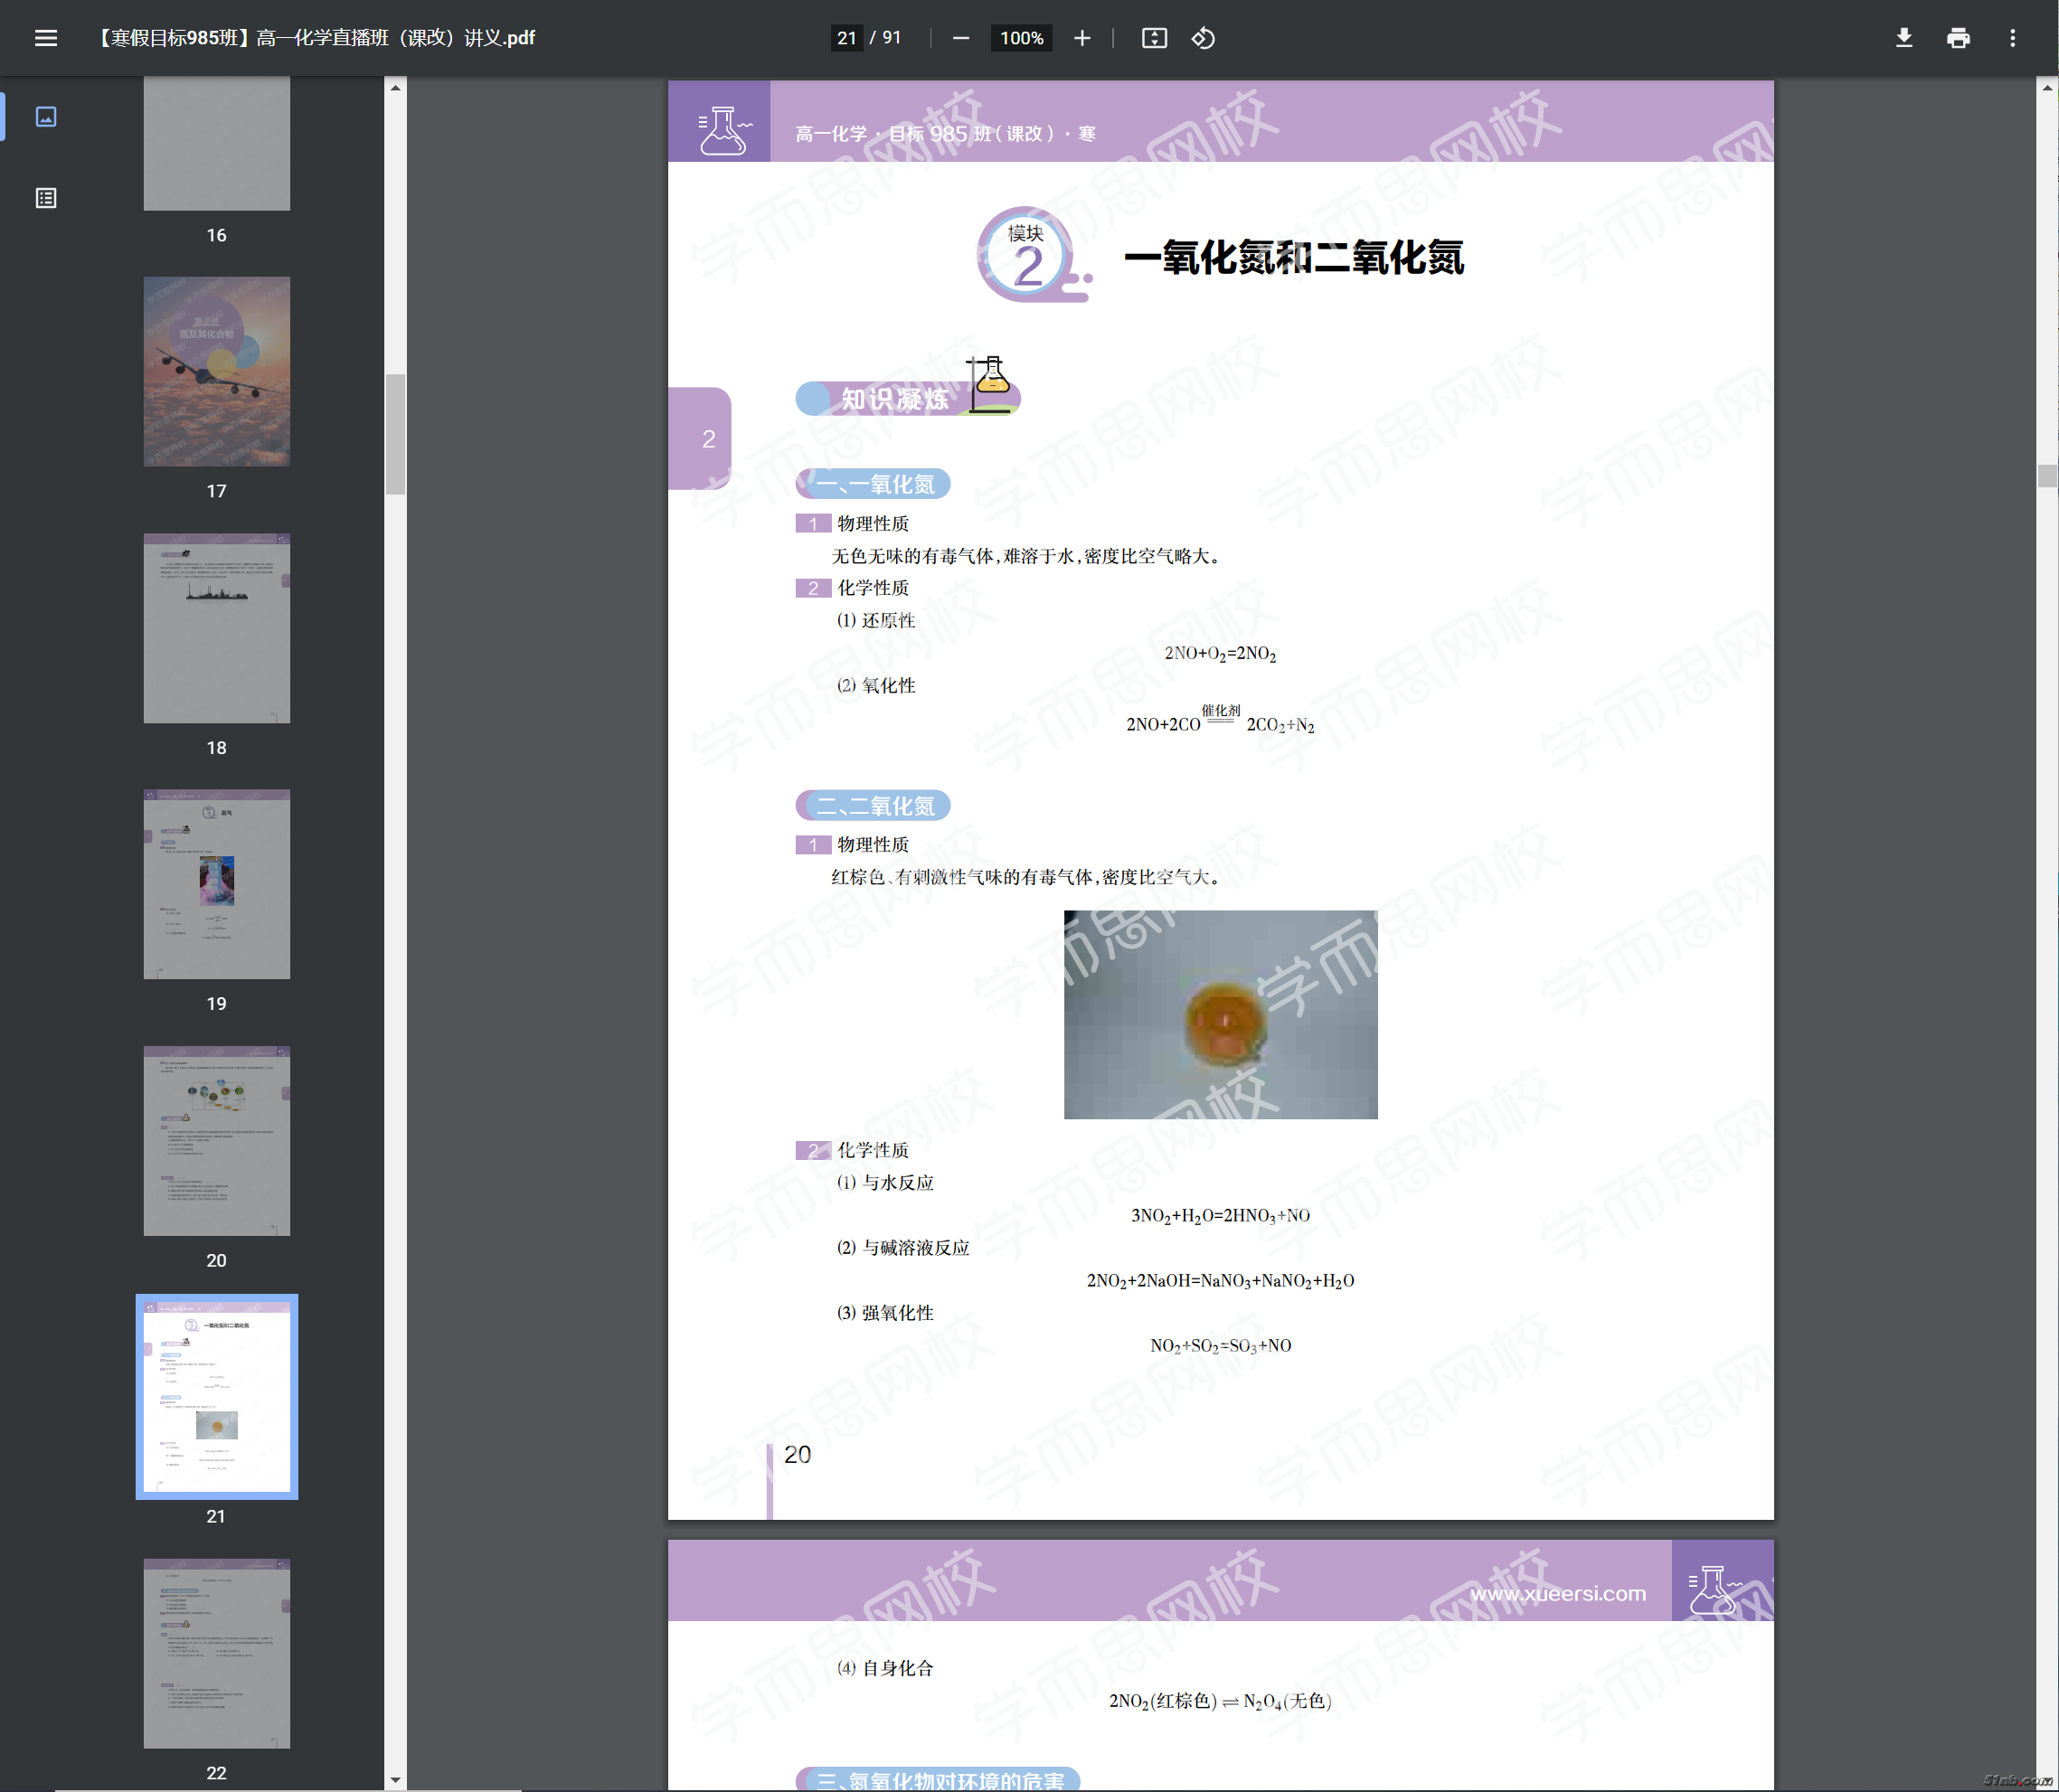Image resolution: width=2059 pixels, height=1792 pixels.
Task: Click the fit to page icon
Action: [x=1154, y=38]
